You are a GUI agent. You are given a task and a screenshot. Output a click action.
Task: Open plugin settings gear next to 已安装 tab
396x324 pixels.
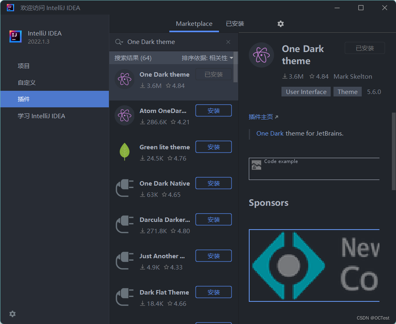tap(281, 24)
